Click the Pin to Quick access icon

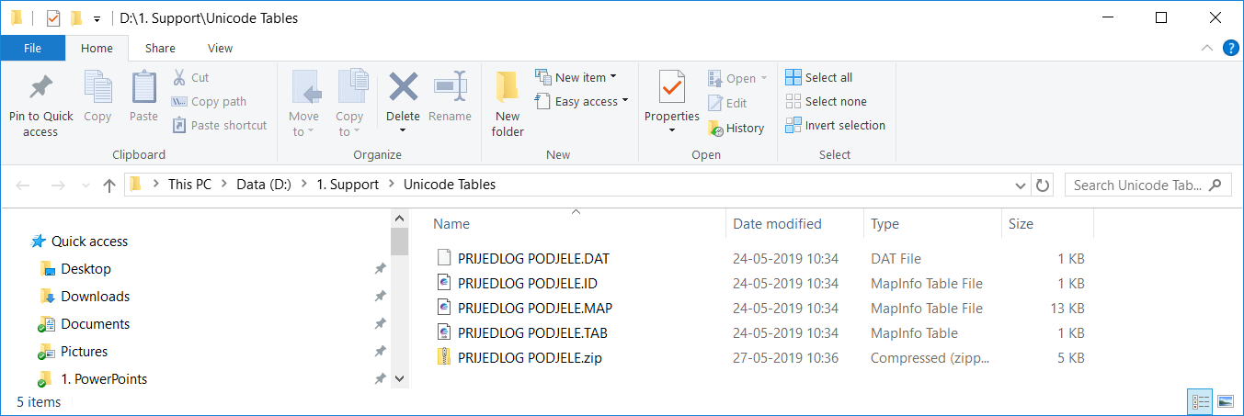[x=40, y=89]
